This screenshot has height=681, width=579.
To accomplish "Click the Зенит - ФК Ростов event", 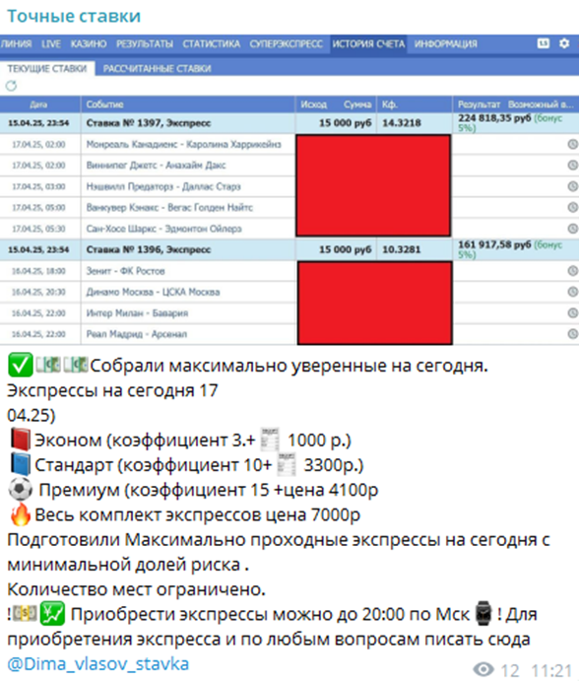I will point(125,271).
